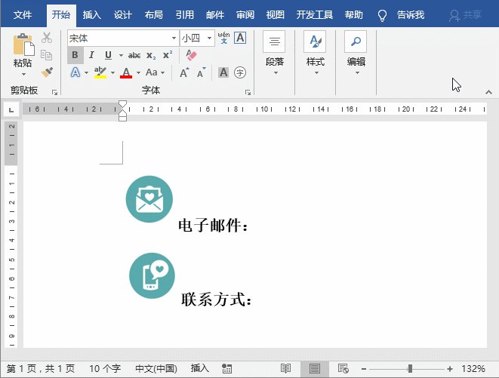
Task: Toggle Italic formatting
Action: pos(91,55)
